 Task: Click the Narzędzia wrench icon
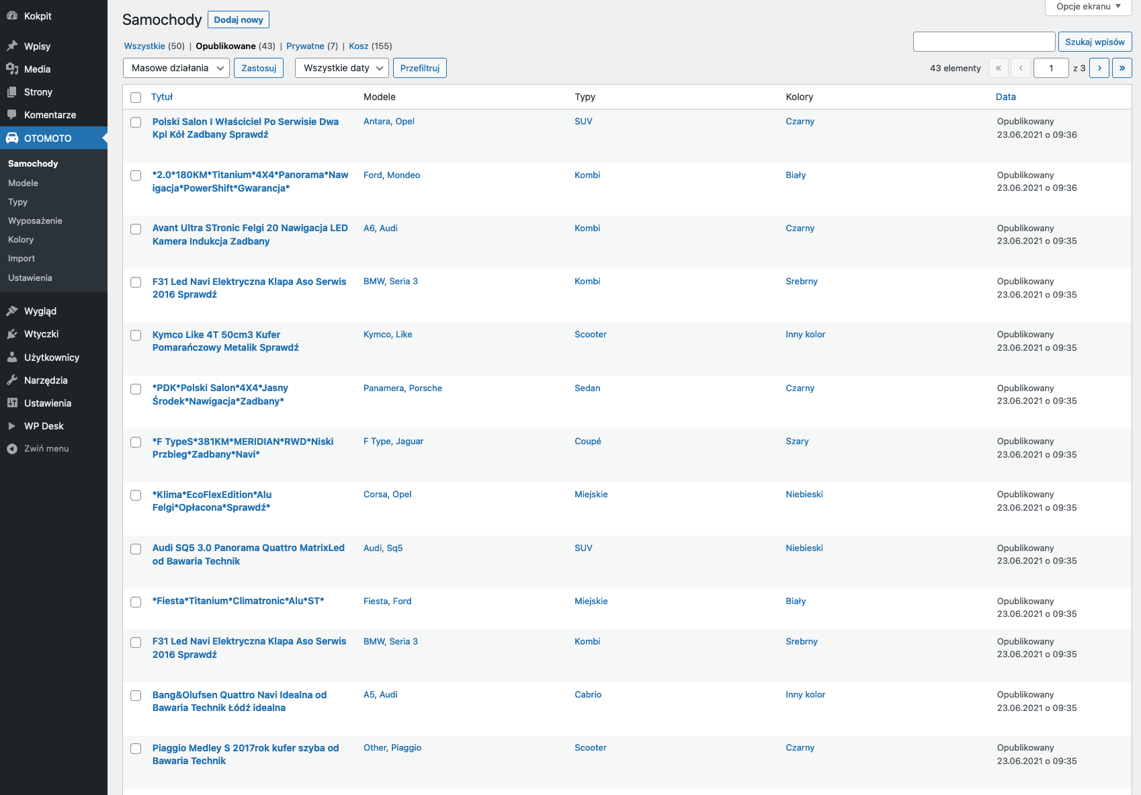coord(12,380)
